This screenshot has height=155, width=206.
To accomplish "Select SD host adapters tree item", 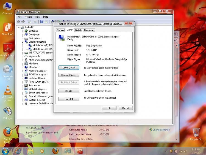I will coord(38,89).
